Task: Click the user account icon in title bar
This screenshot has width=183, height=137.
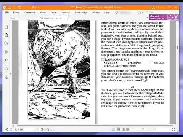Action: [x=154, y=8]
